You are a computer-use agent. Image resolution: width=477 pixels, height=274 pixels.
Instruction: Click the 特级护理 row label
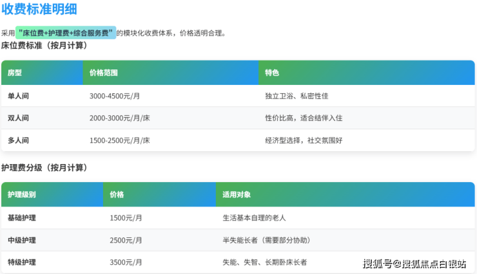coord(22,262)
